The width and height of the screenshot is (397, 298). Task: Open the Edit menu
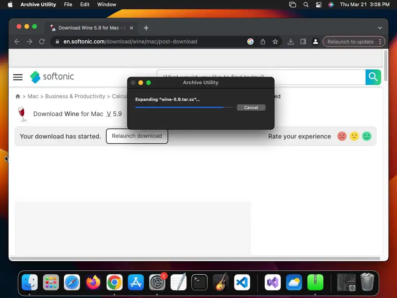pyautogui.click(x=85, y=4)
